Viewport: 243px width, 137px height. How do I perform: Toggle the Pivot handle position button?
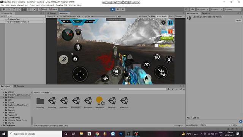(43, 9)
